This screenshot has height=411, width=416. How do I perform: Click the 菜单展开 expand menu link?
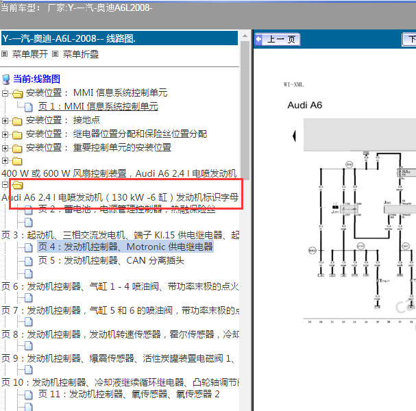[30, 54]
